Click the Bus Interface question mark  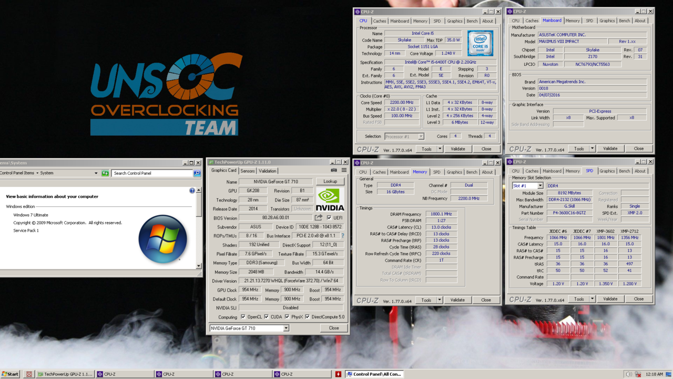(x=343, y=236)
